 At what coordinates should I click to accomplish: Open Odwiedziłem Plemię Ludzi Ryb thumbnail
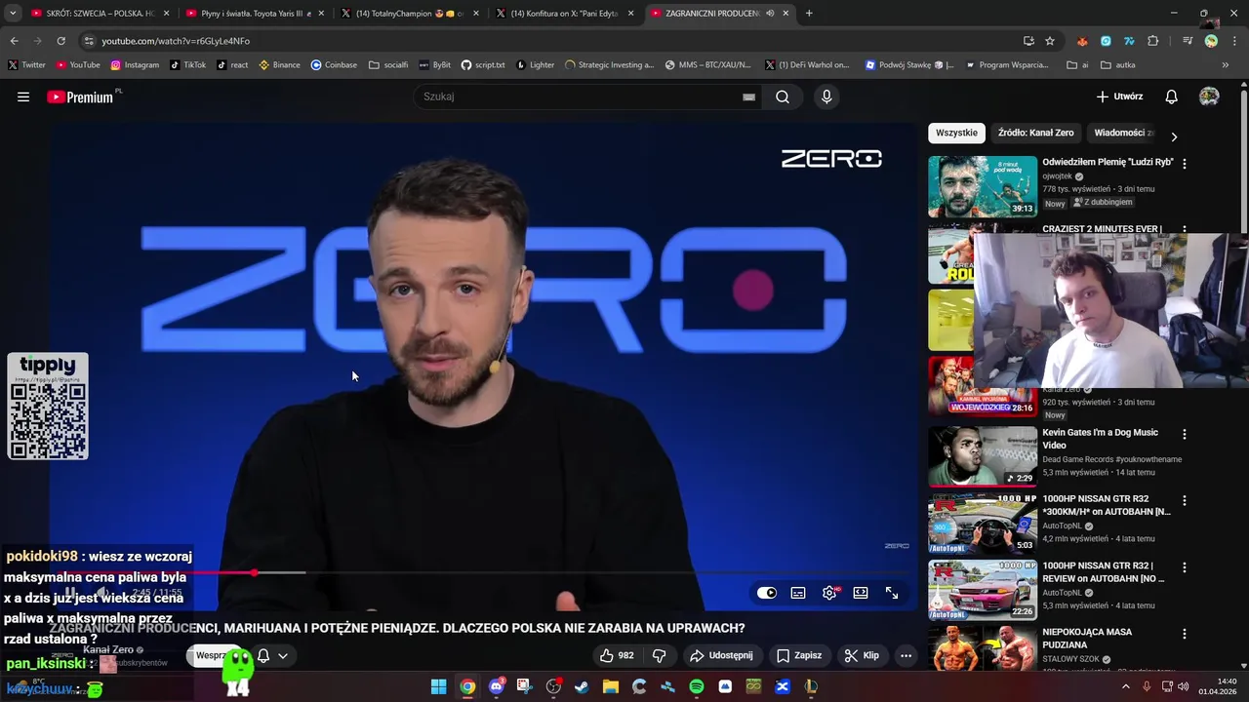click(x=983, y=186)
